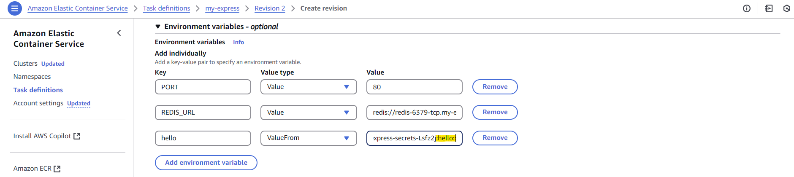Click the express-secrets value input field
The image size is (794, 177).
point(415,138)
